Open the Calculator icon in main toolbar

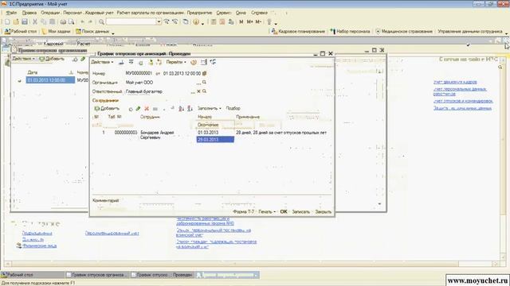tap(214, 21)
